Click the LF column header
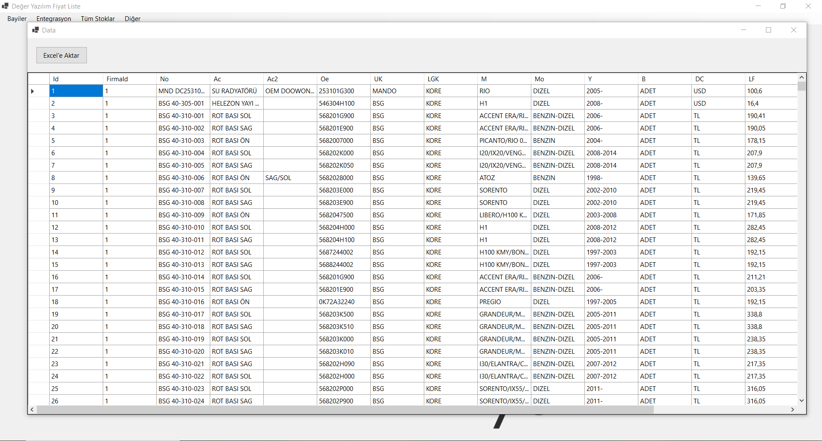 coord(771,79)
